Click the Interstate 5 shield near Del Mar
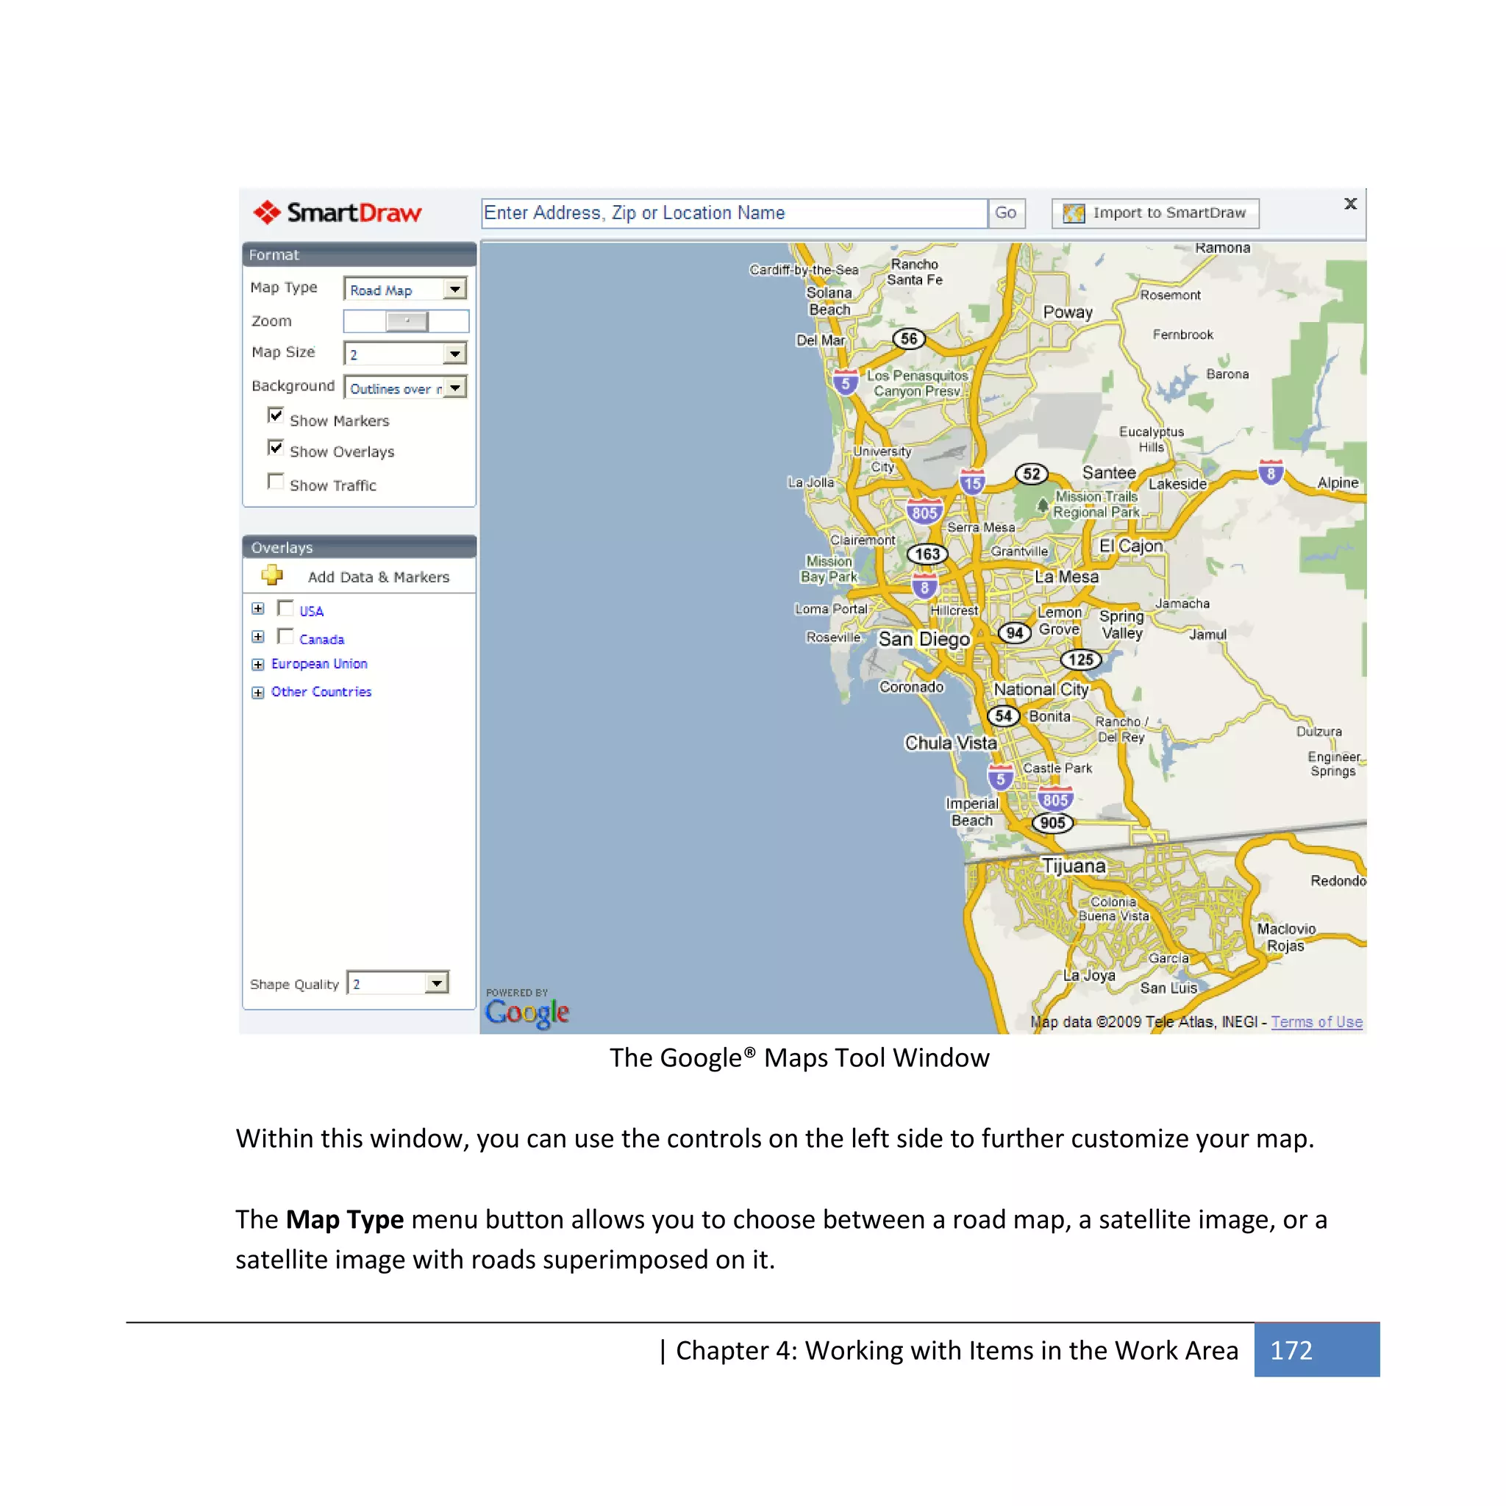This screenshot has width=1506, height=1506. (x=846, y=382)
